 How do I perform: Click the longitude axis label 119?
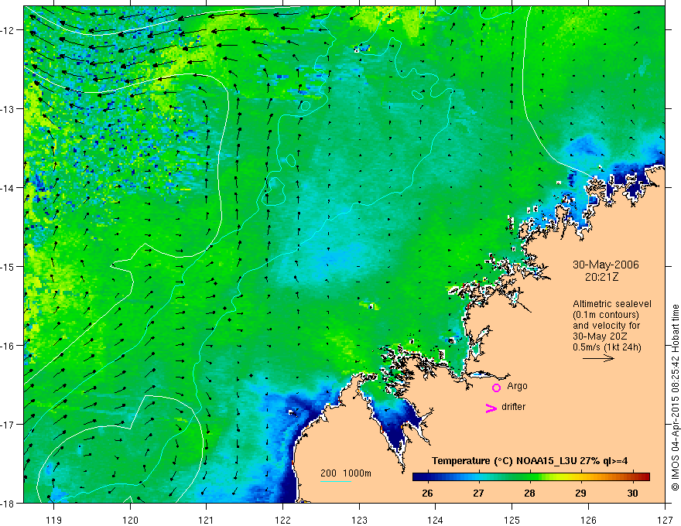click(54, 520)
